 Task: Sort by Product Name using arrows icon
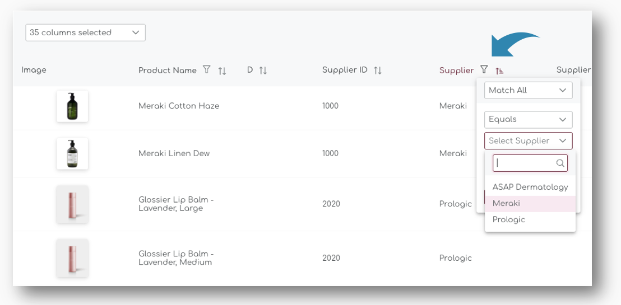pos(222,71)
